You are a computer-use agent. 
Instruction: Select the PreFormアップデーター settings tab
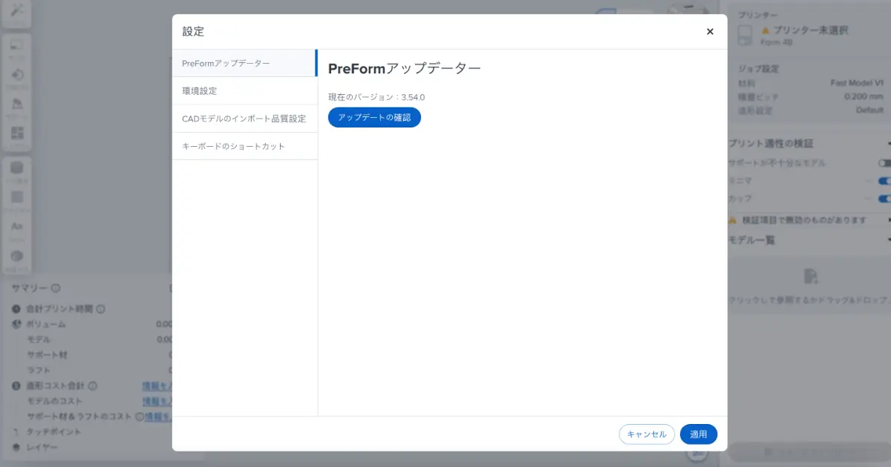244,63
